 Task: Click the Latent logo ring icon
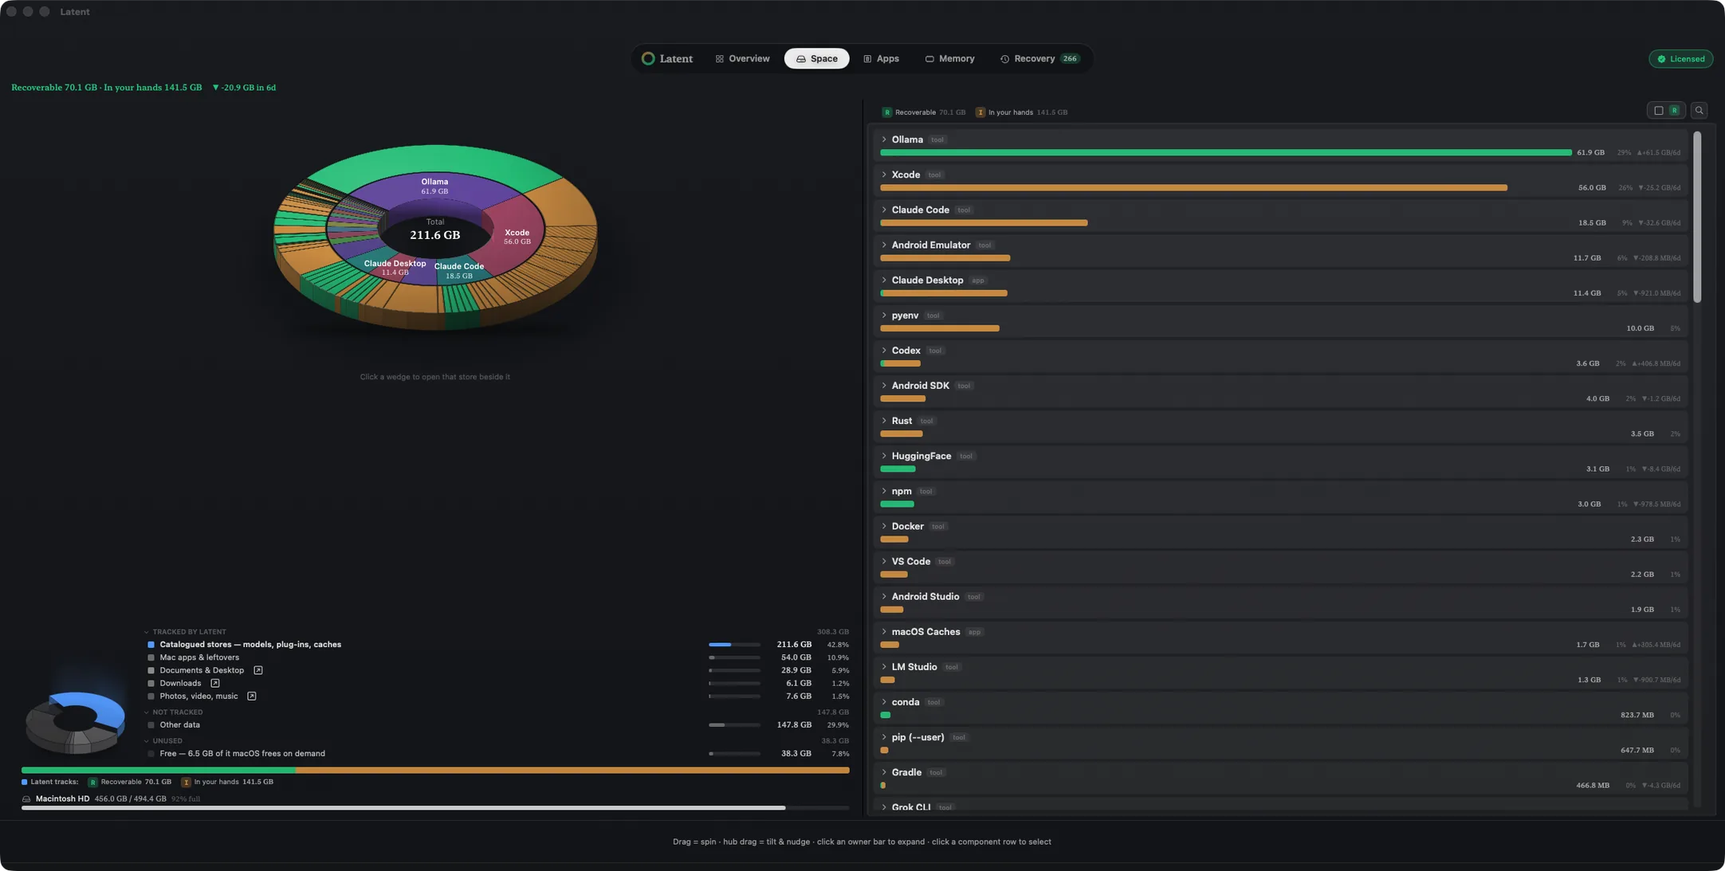pos(648,59)
